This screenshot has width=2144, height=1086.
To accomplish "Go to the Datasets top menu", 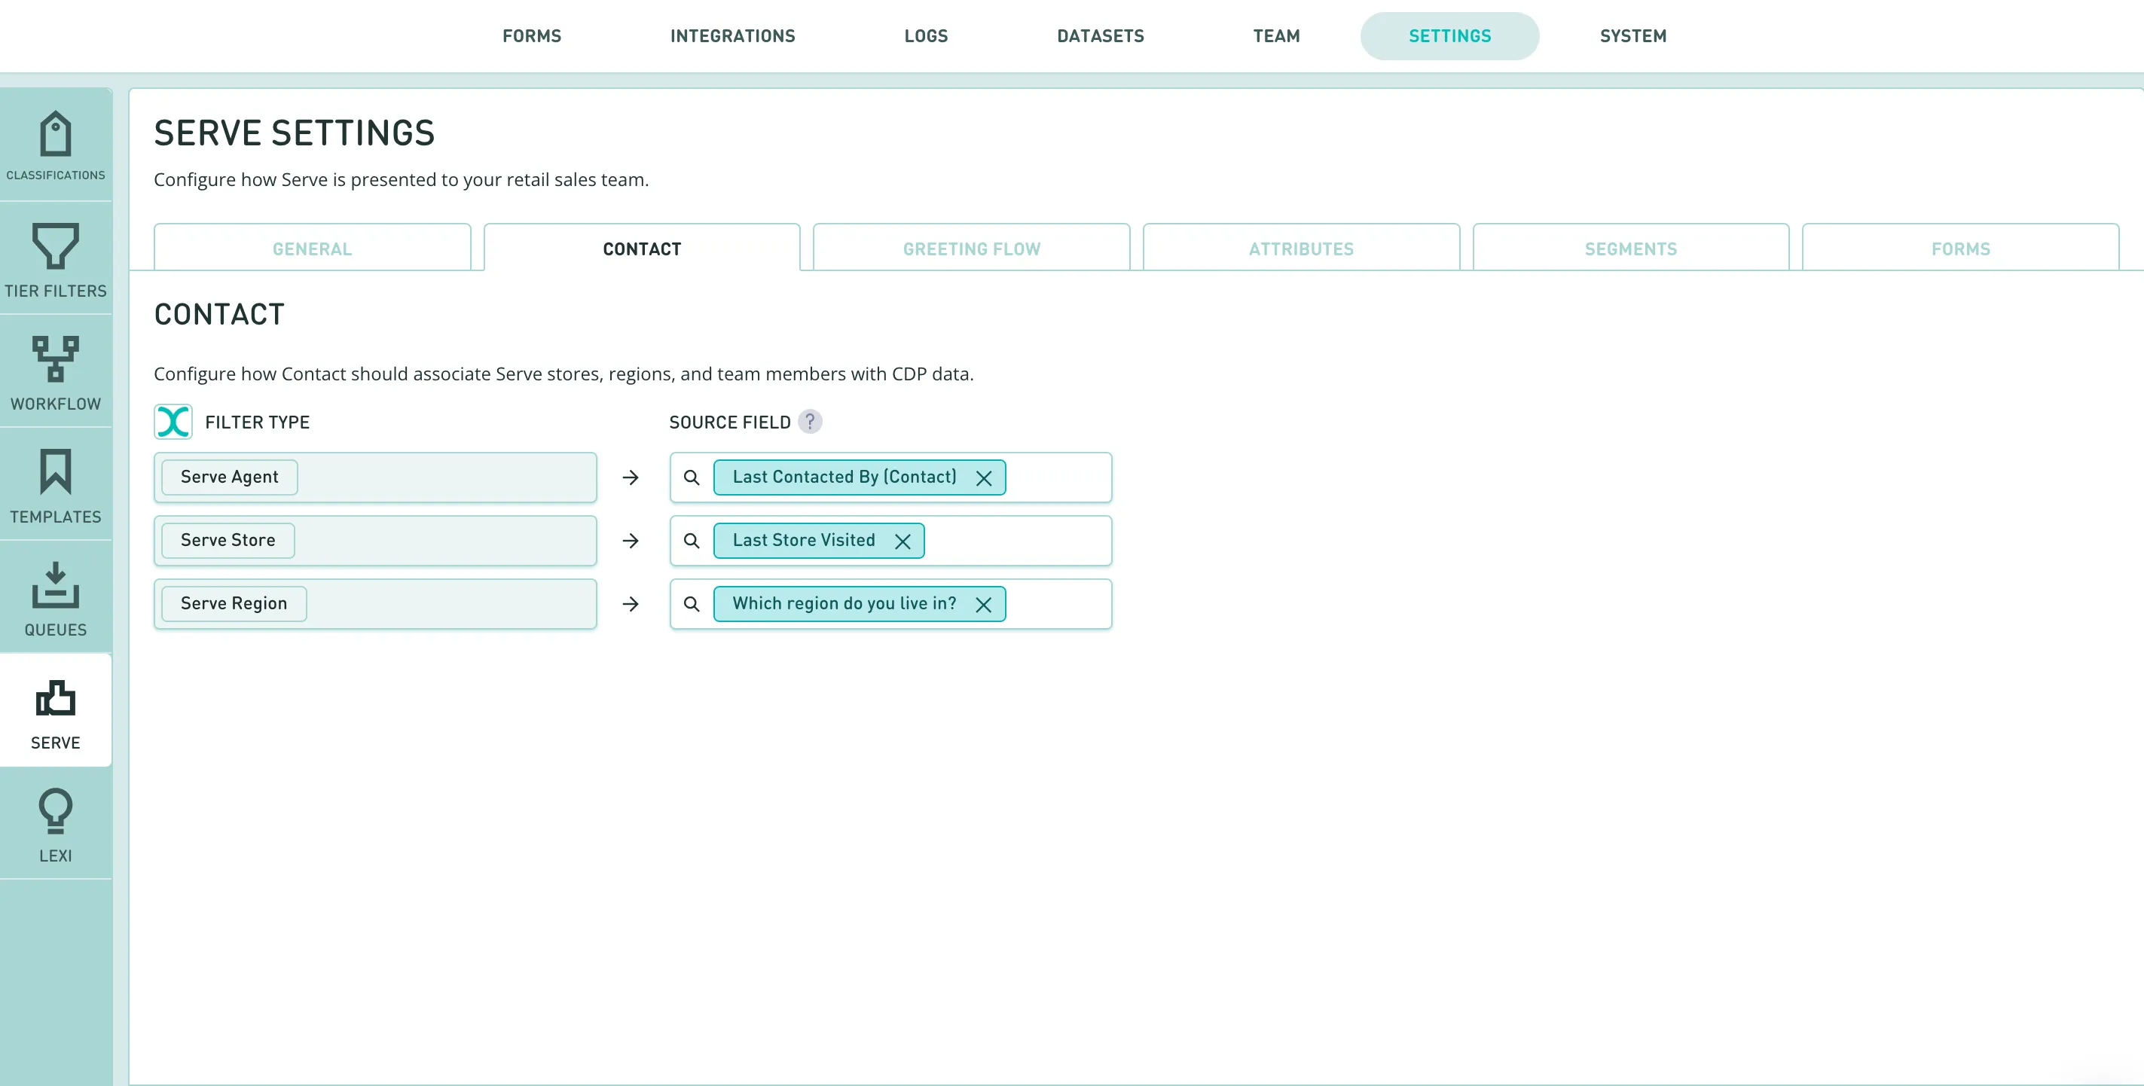I will pyautogui.click(x=1099, y=36).
